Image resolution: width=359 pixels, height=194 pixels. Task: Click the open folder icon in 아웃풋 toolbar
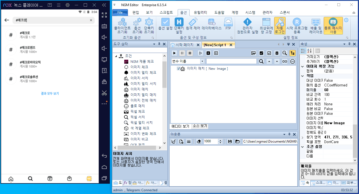(237, 141)
